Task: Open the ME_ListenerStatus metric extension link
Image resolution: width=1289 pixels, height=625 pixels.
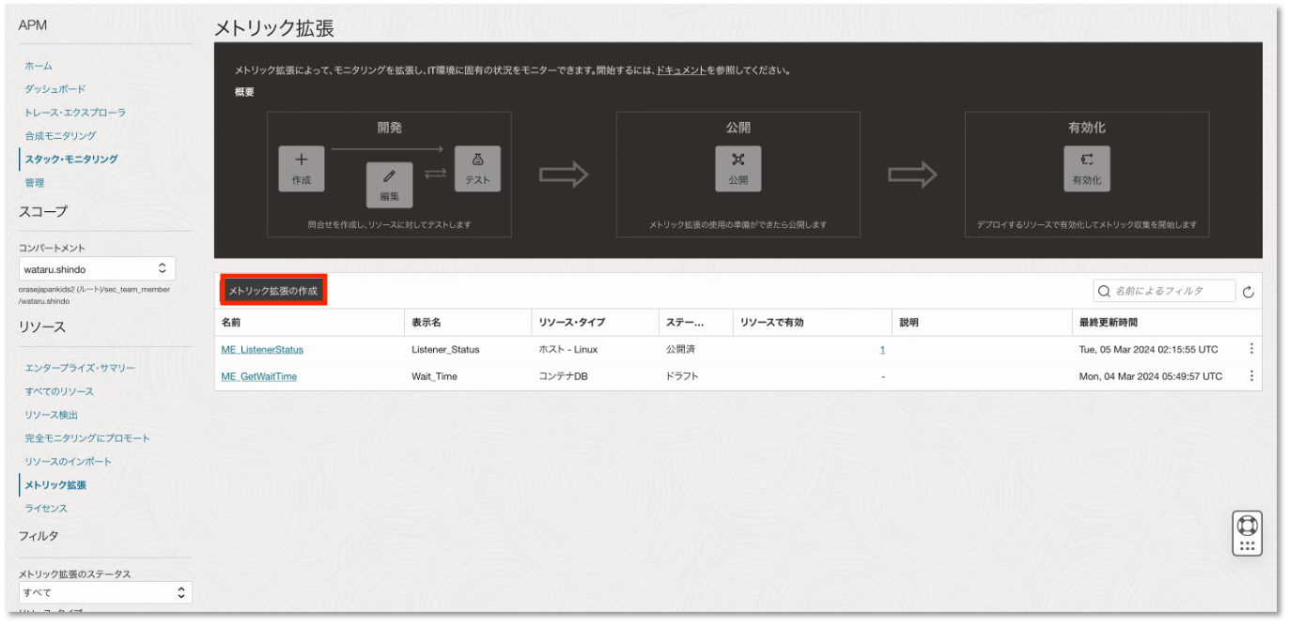Action: click(x=262, y=349)
